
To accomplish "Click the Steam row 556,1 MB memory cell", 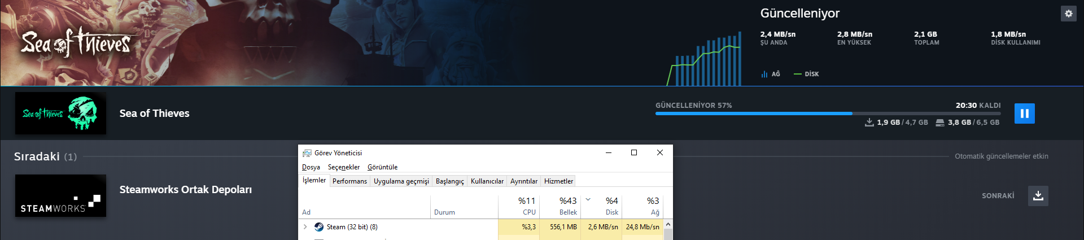I will pos(560,227).
